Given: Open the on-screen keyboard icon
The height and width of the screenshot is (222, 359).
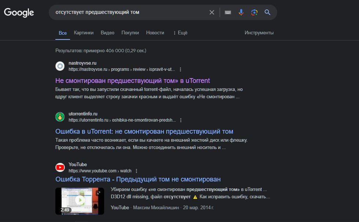Looking at the screenshot, I should pyautogui.click(x=228, y=12).
